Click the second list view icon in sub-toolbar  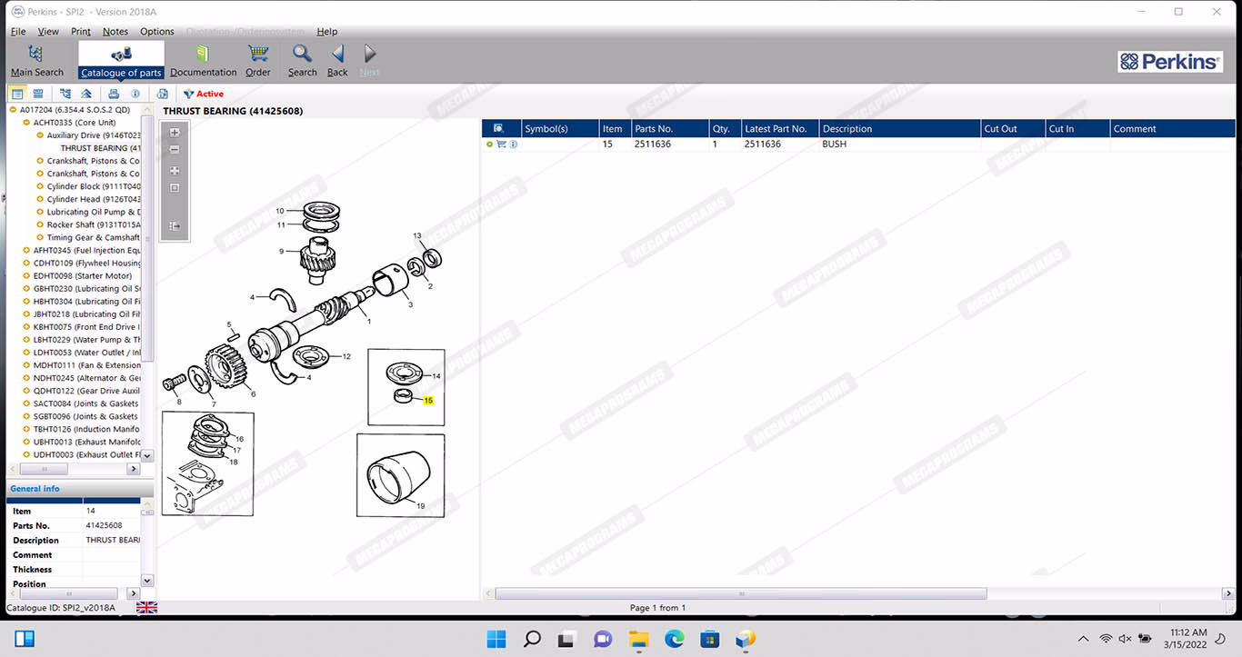click(x=38, y=94)
